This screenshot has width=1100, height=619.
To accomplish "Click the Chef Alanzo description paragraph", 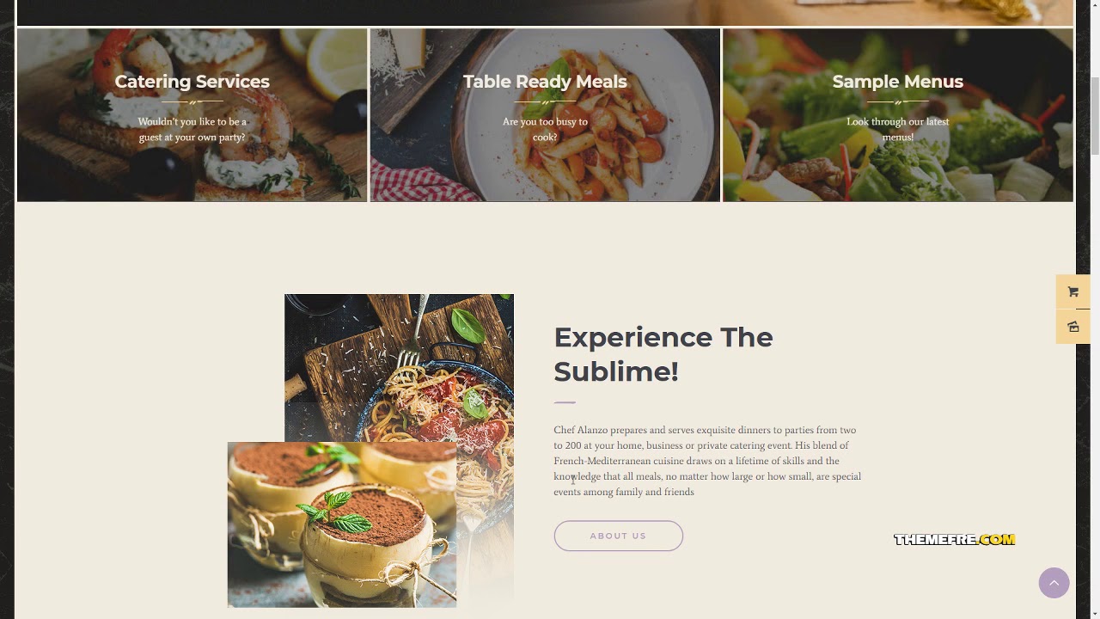I will click(707, 461).
